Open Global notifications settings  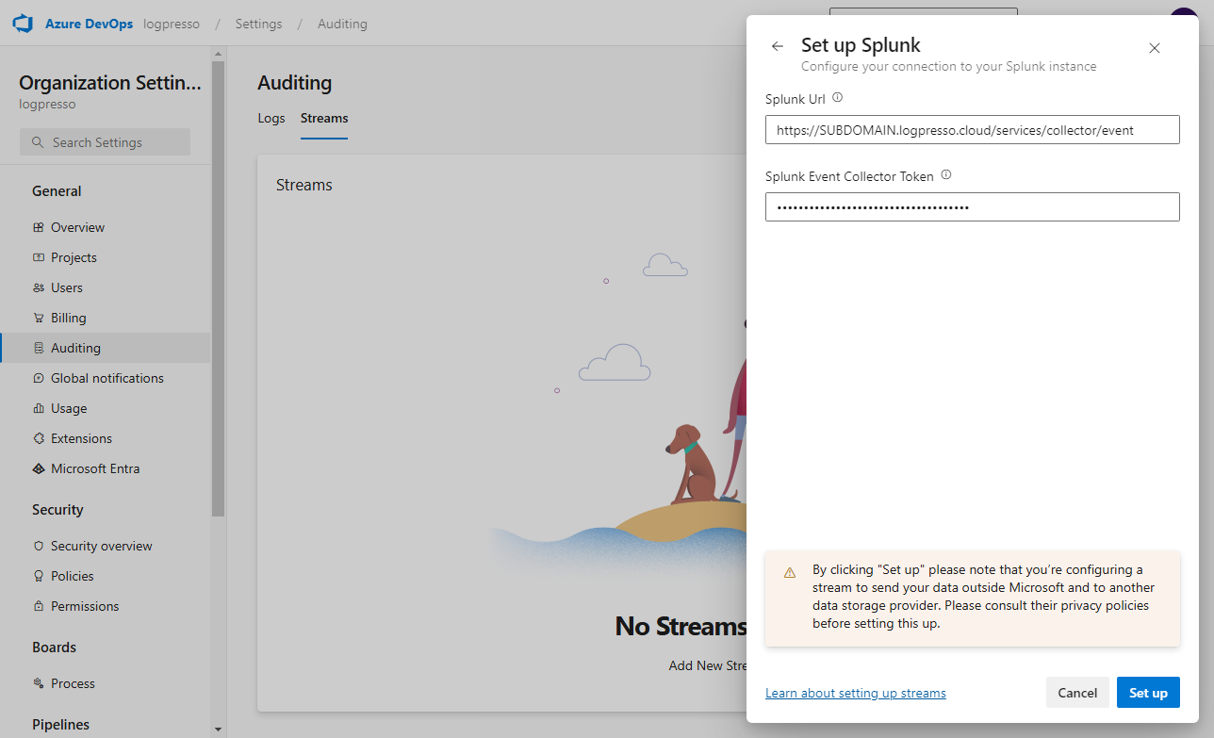pyautogui.click(x=106, y=378)
